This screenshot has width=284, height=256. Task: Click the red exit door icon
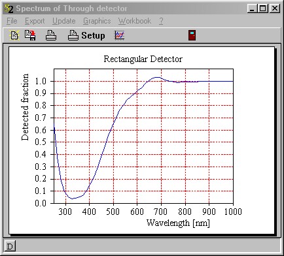pyautogui.click(x=192, y=35)
